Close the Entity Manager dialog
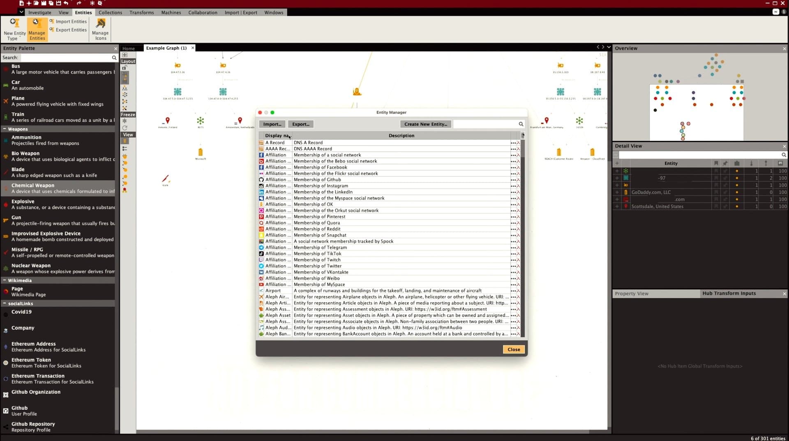 514,349
